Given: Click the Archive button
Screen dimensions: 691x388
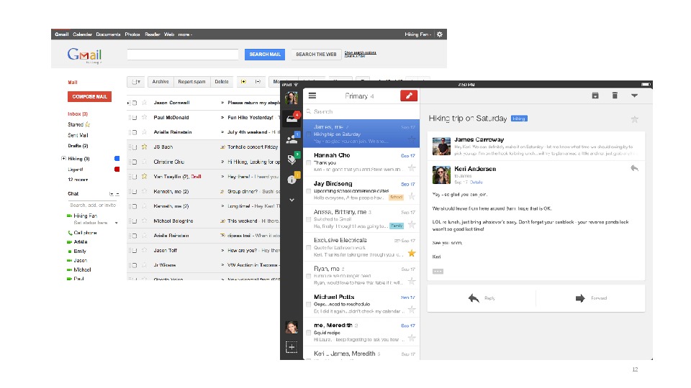Looking at the screenshot, I should point(161,82).
